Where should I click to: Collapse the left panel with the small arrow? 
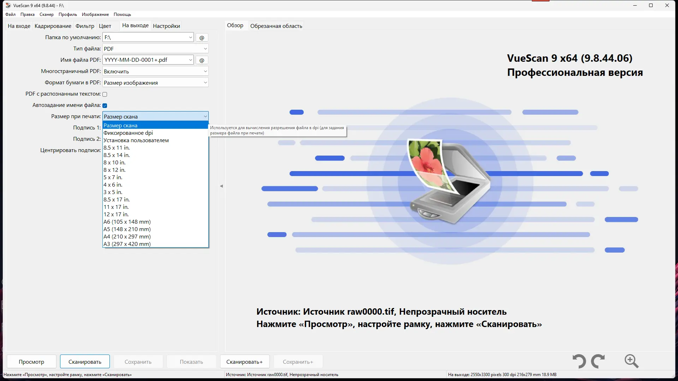coord(221,186)
